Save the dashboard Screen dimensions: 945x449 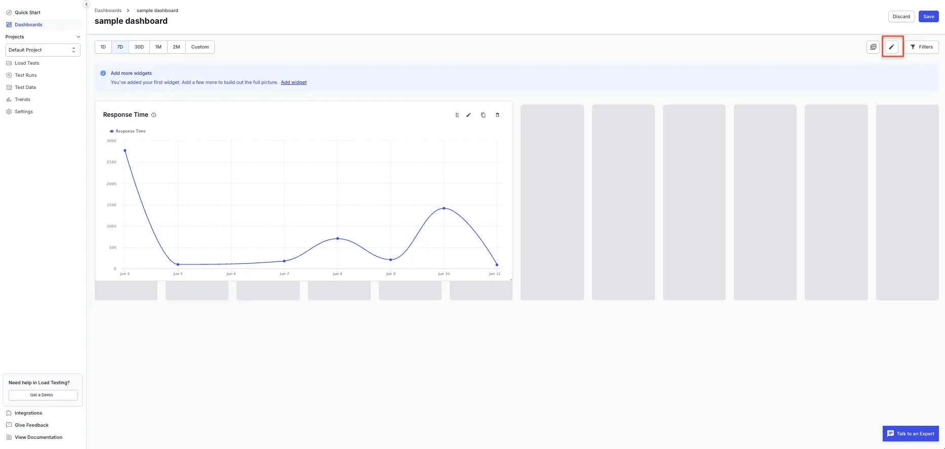pyautogui.click(x=929, y=17)
